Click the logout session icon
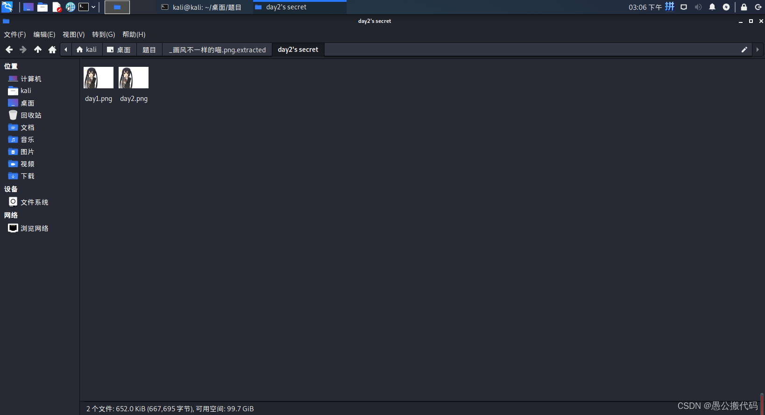Viewport: 765px width, 415px height. pos(758,7)
